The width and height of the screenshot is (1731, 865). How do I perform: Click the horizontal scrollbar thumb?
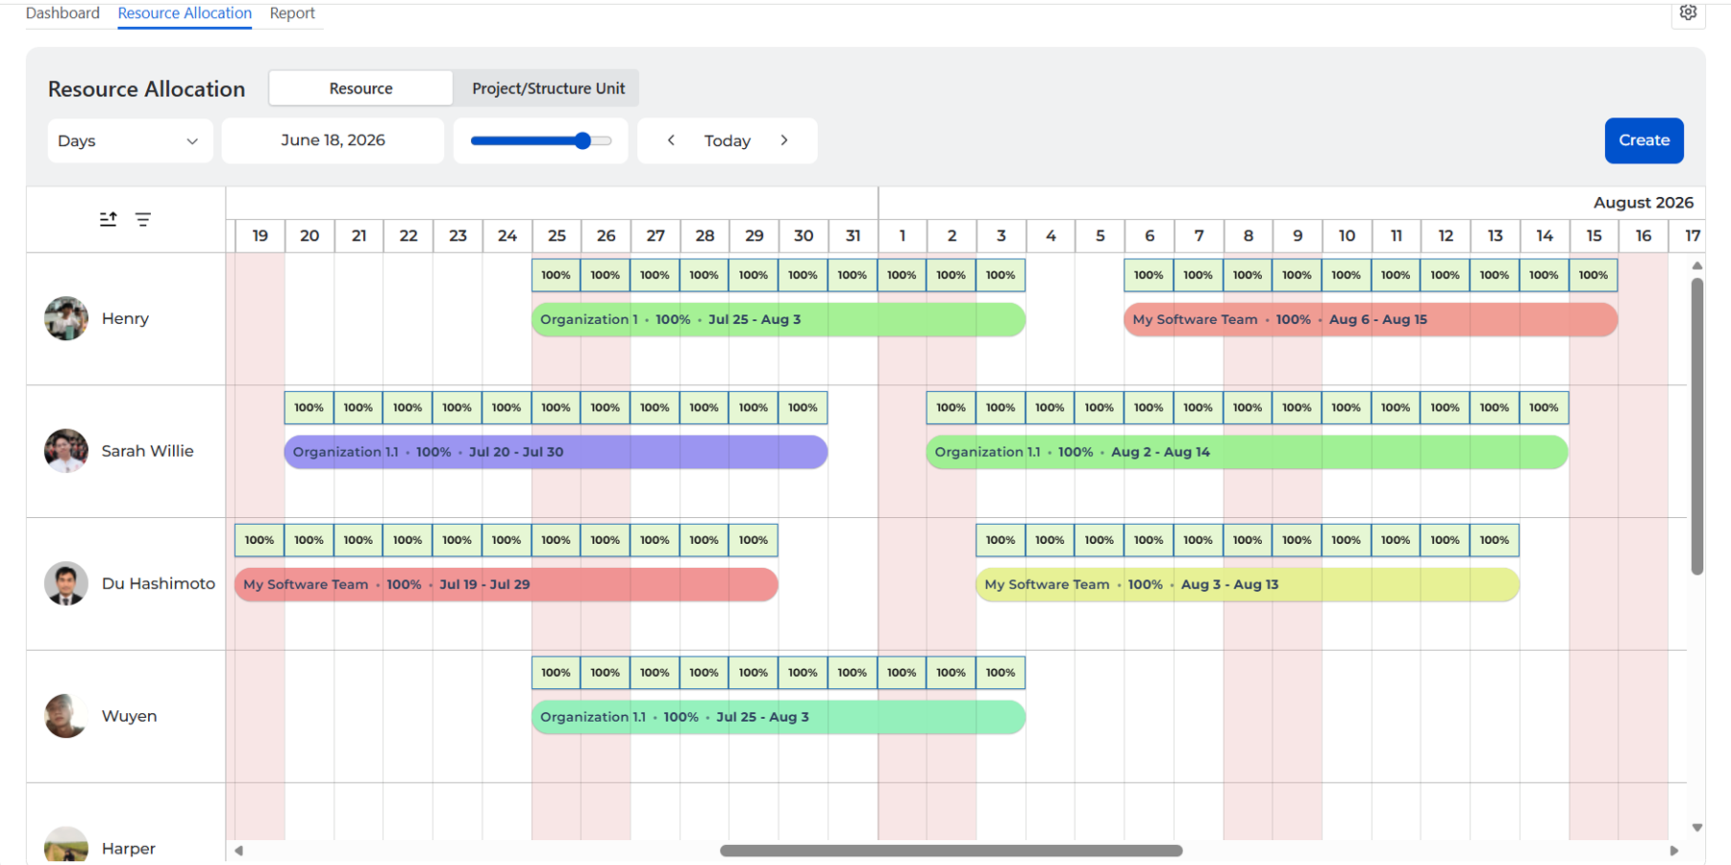952,851
